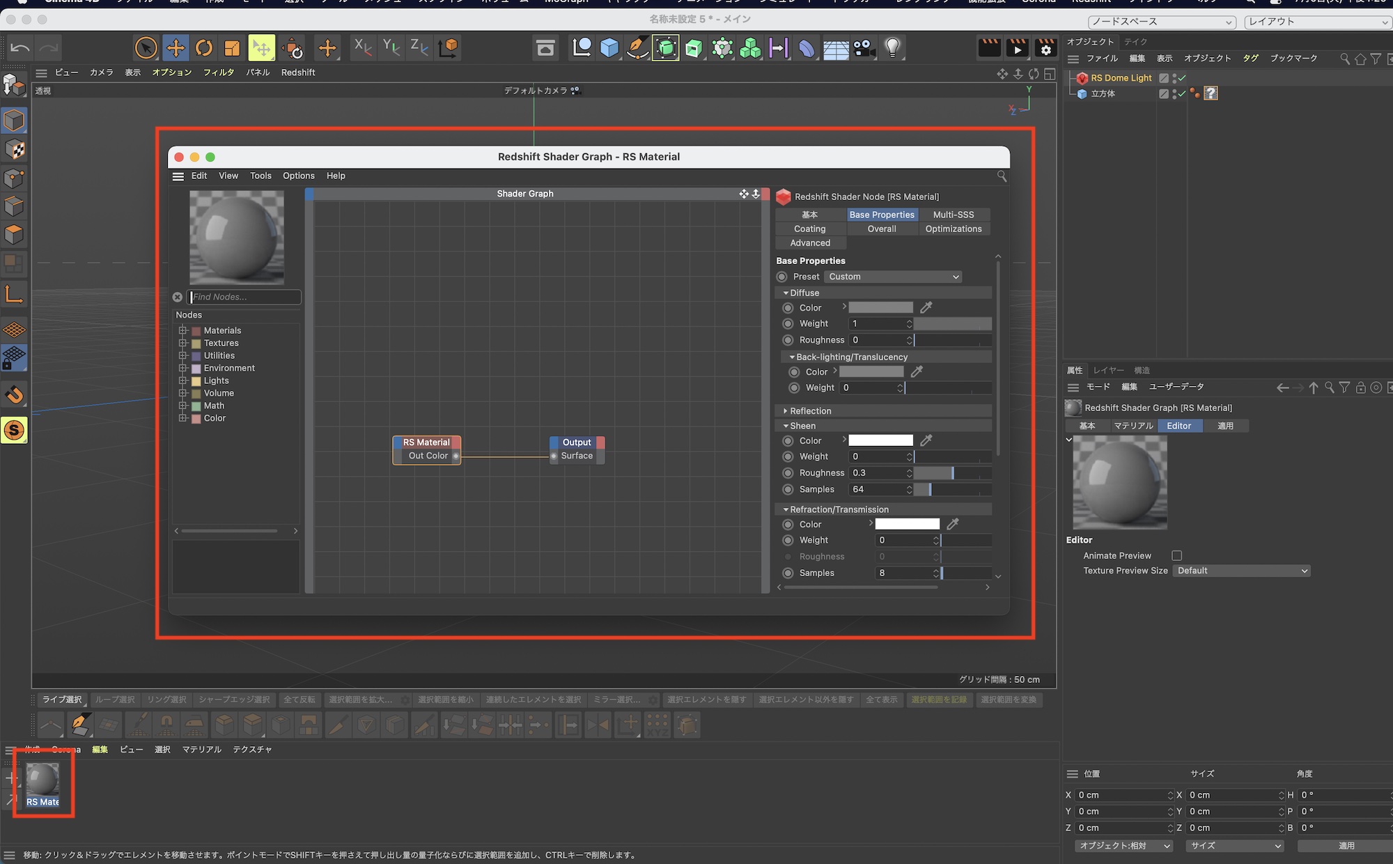Switch to the Coating tab

click(x=809, y=229)
